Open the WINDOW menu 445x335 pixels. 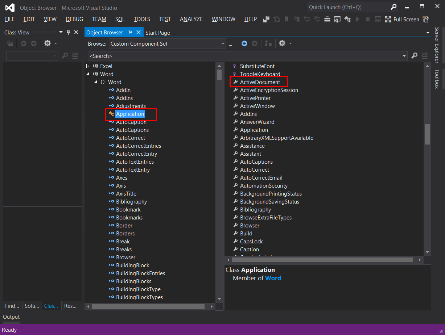(223, 19)
